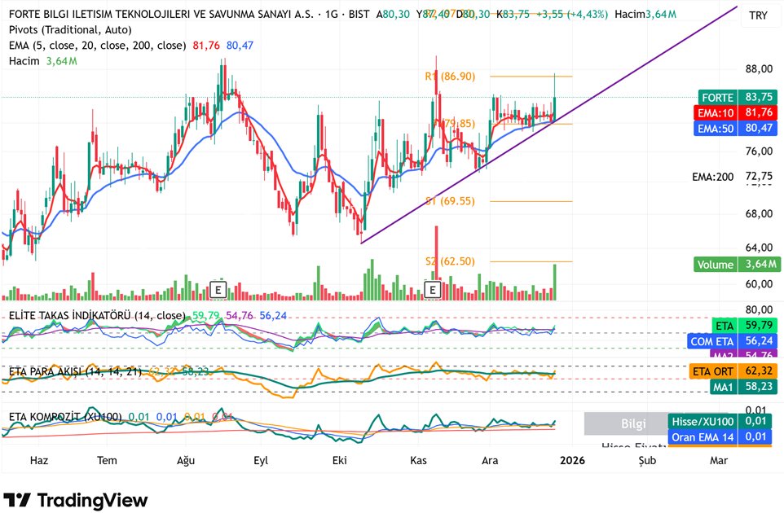Select the ETA PARA AKIŞI legend

(75, 371)
